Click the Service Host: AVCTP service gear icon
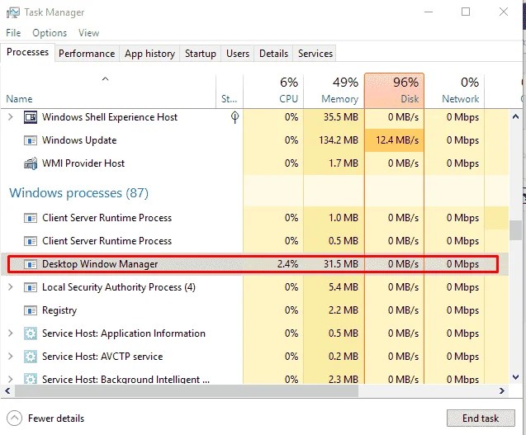526x435 pixels. point(31,357)
